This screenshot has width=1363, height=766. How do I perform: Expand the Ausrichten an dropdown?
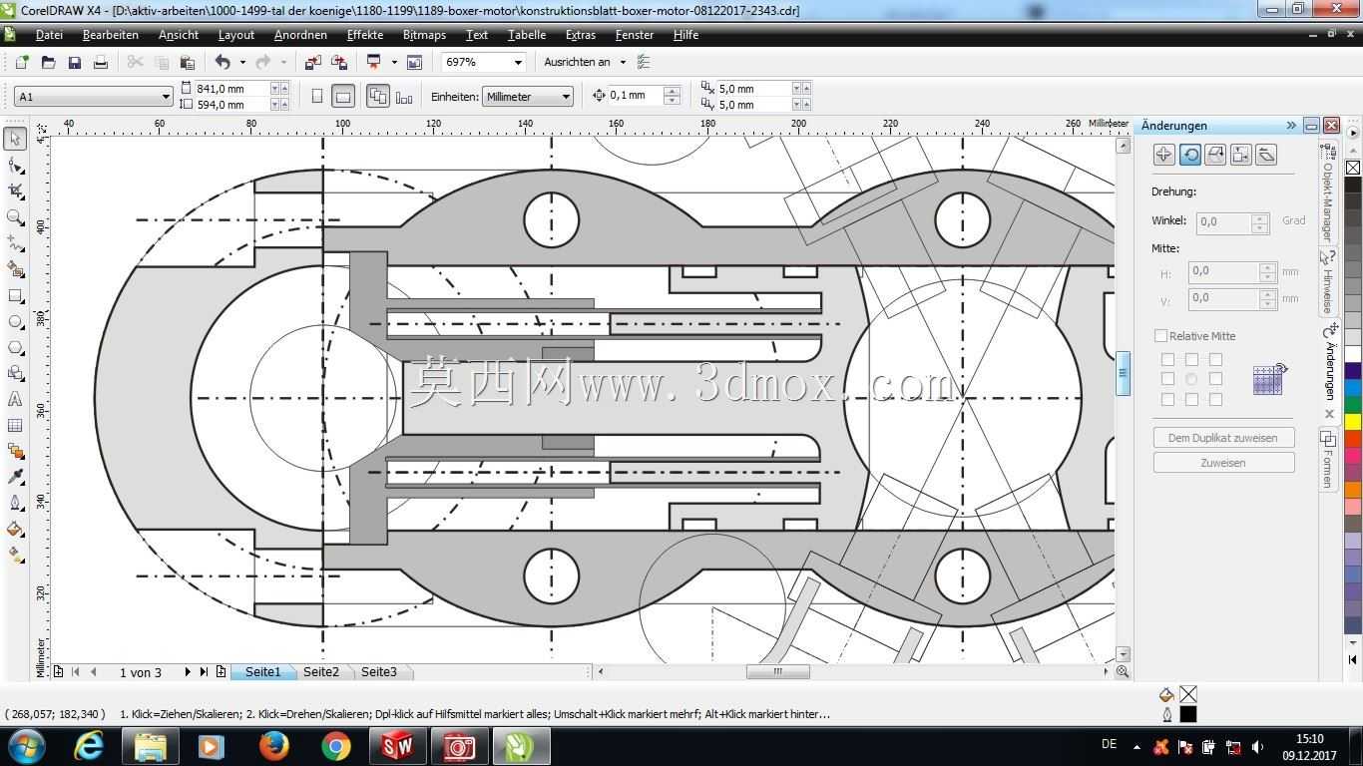pyautogui.click(x=623, y=62)
